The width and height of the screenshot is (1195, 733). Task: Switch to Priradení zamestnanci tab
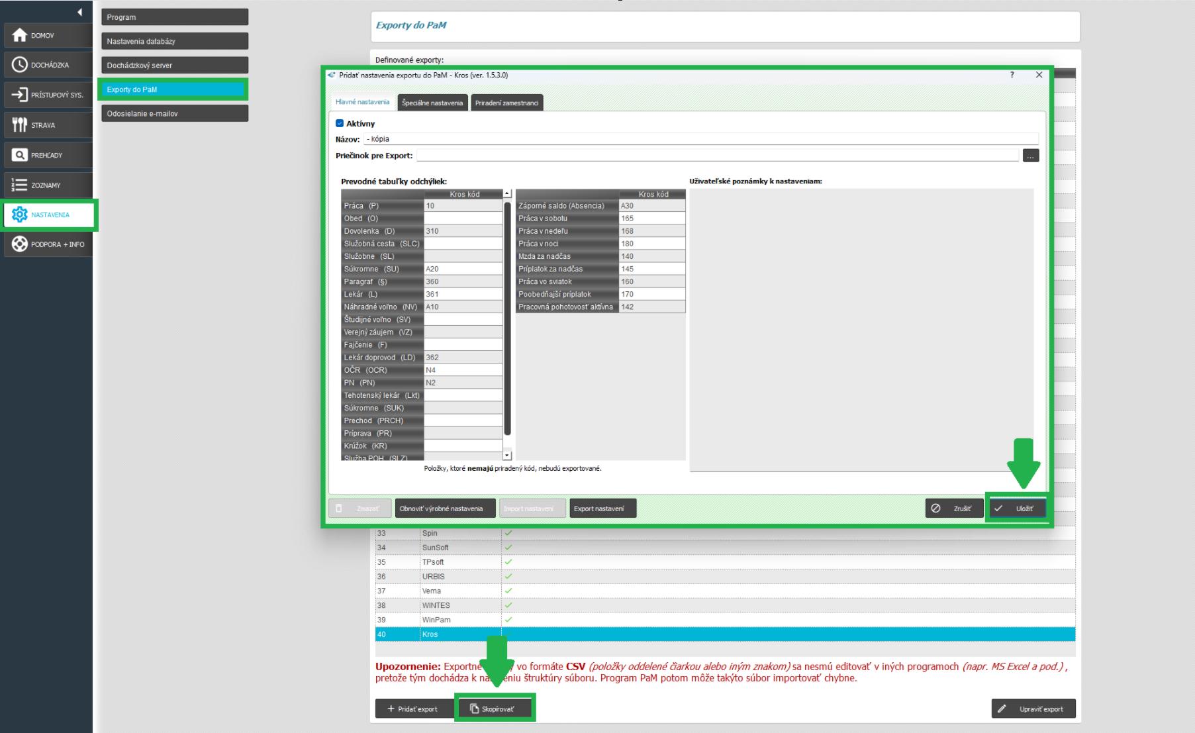click(506, 103)
